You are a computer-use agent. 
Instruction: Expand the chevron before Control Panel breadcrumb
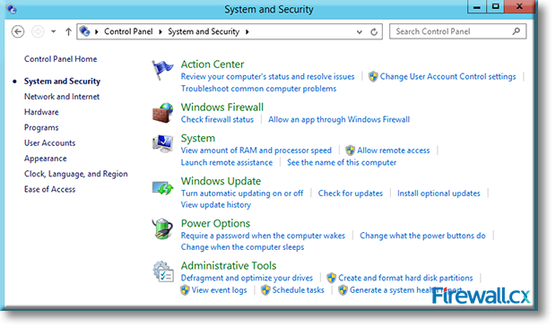[97, 31]
